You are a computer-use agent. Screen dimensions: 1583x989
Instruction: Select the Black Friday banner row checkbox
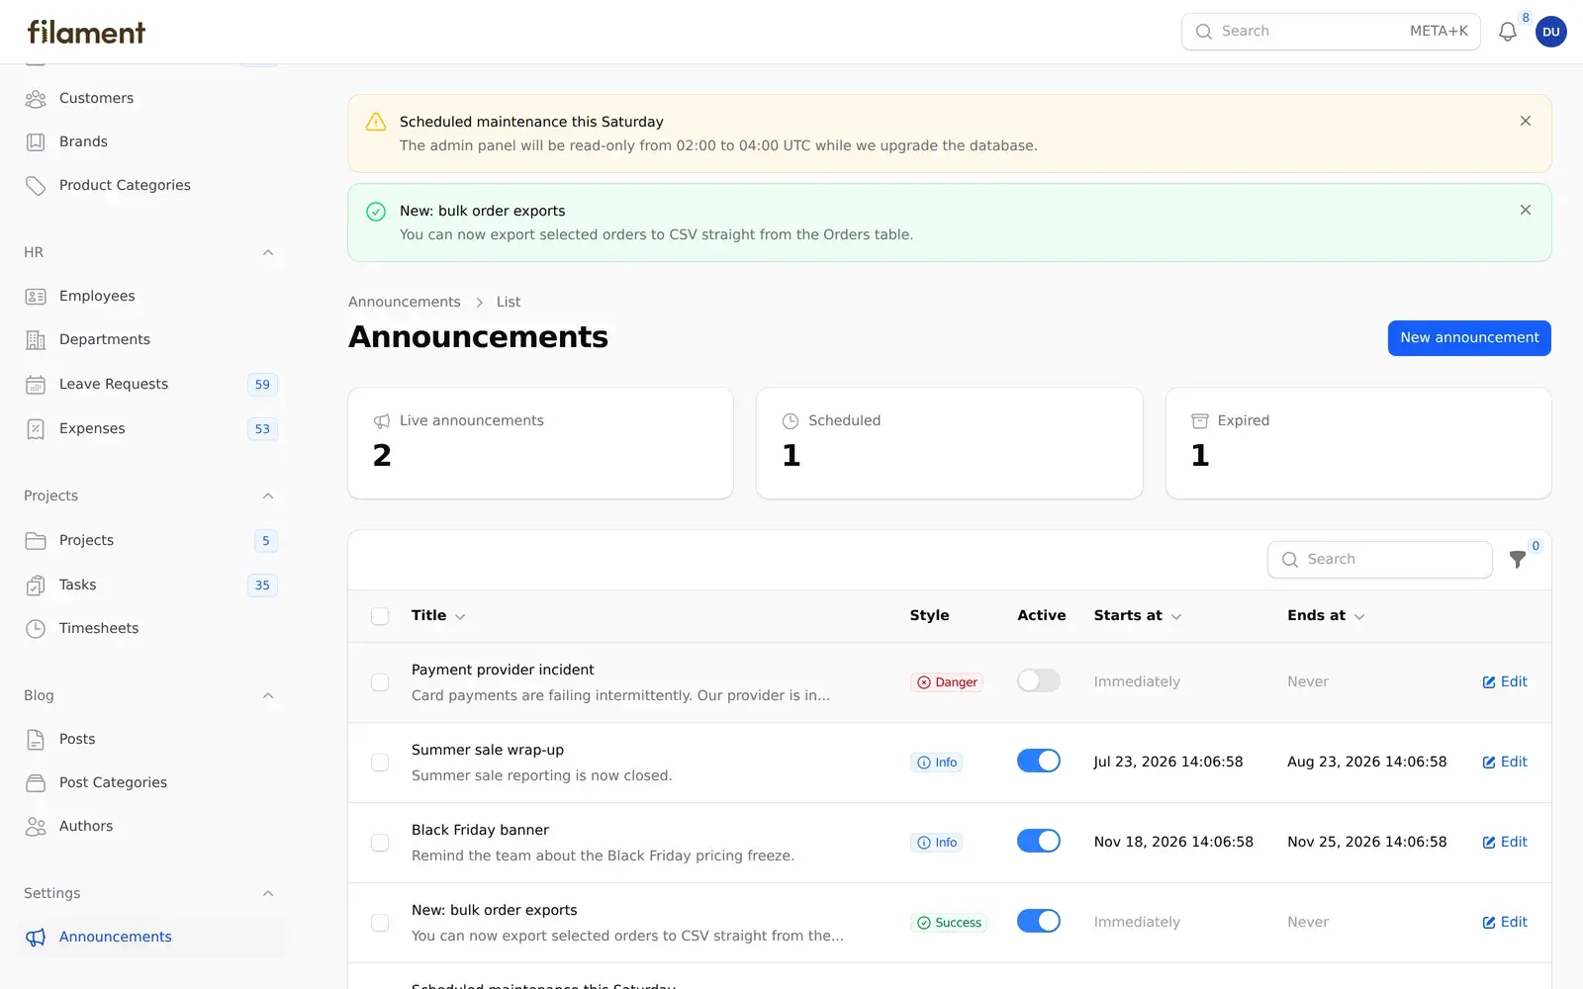coord(380,843)
